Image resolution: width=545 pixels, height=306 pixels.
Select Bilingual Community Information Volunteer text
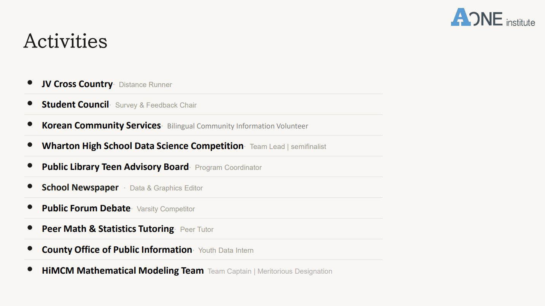pyautogui.click(x=238, y=126)
